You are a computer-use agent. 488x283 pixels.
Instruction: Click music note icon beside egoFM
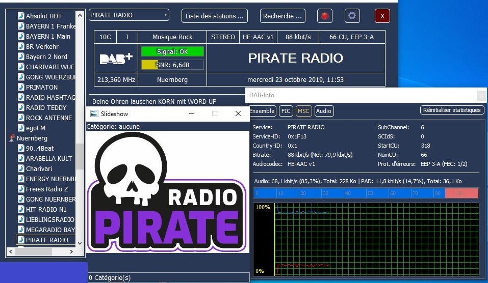pyautogui.click(x=21, y=128)
